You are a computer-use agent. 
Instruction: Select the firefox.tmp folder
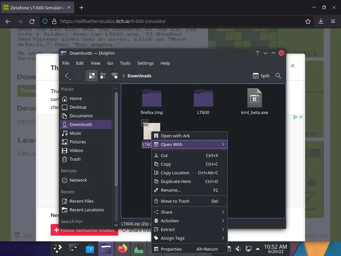click(152, 102)
